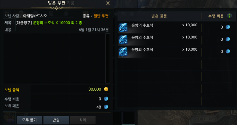
Task: Click the green mail title text
Action: point(57,23)
